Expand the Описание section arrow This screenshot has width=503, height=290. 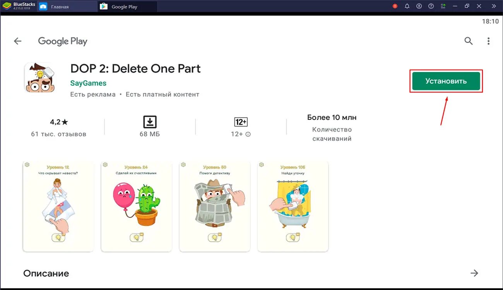tap(474, 273)
